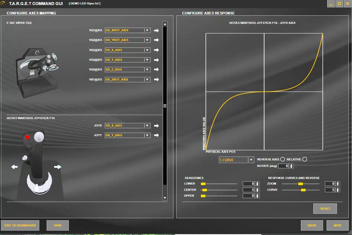Click the right arrow beside the joystick image
Image resolution: width=352 pixels, height=235 pixels.
58,167
